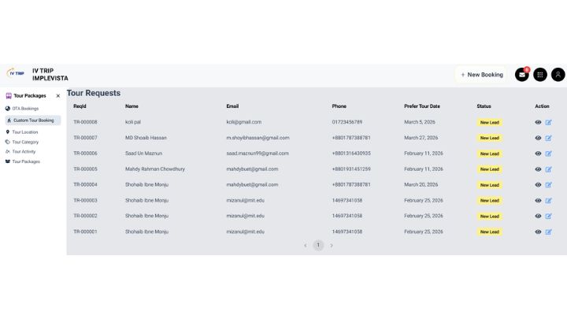Open OTA Bookings in the sidebar
The height and width of the screenshot is (319, 567).
[x=25, y=109]
